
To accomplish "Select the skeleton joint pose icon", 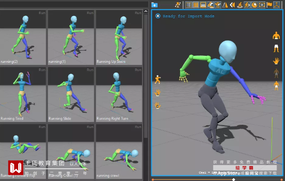I will point(178,5).
